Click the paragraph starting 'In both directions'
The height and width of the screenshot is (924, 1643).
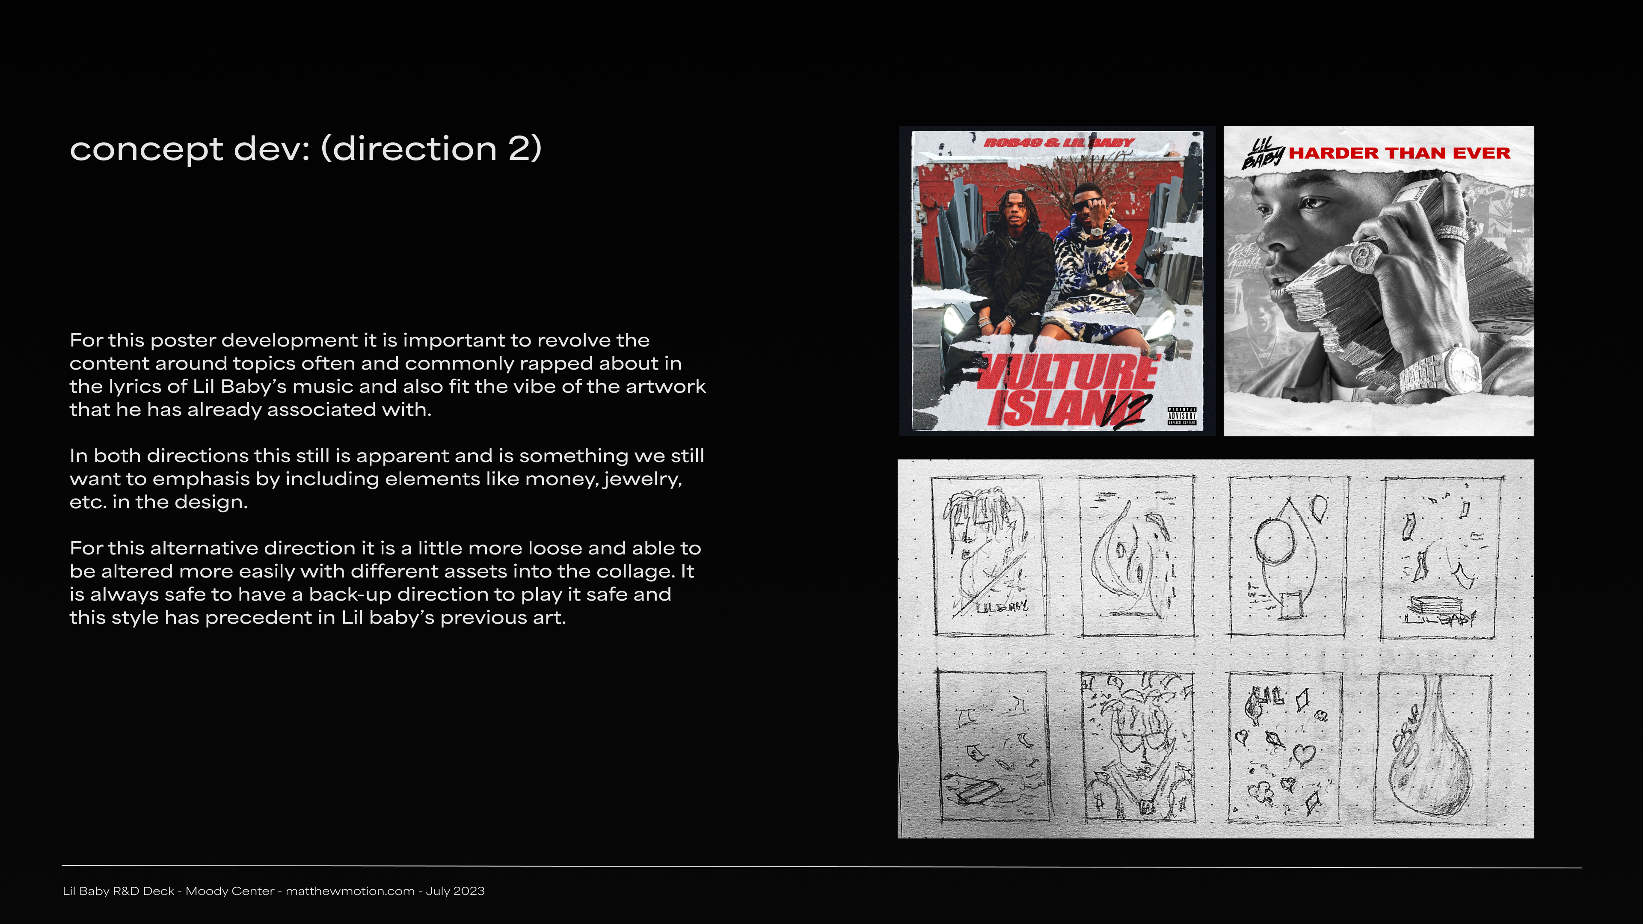pyautogui.click(x=386, y=478)
